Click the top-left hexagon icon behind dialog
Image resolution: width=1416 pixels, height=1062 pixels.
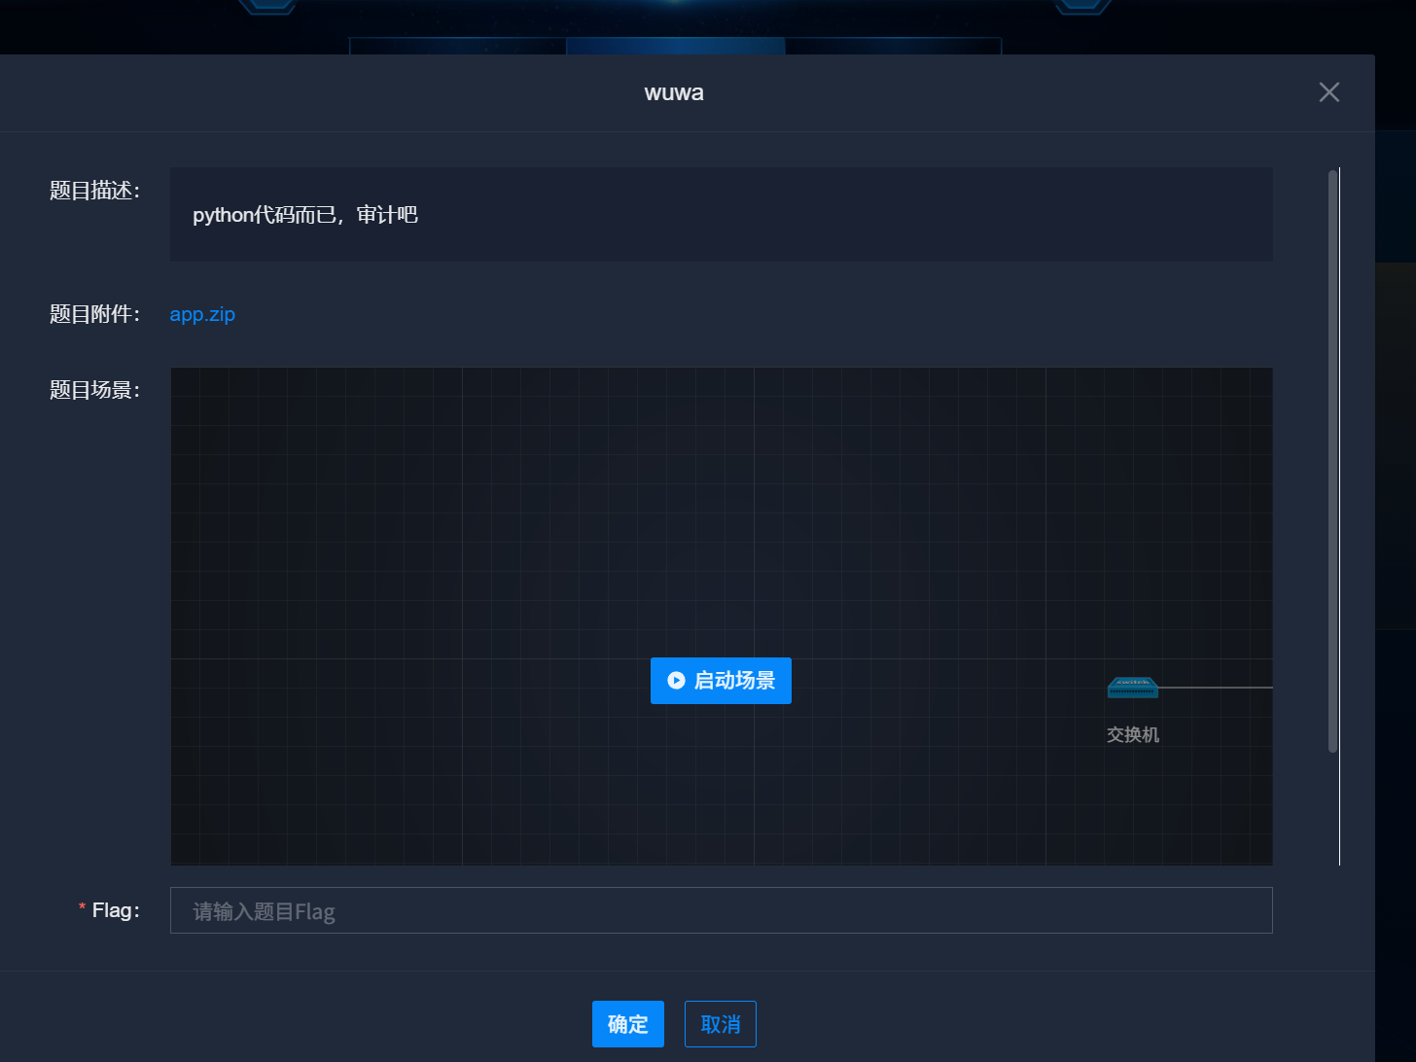[266, 6]
